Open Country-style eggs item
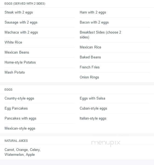154x165 pixels. (19, 98)
